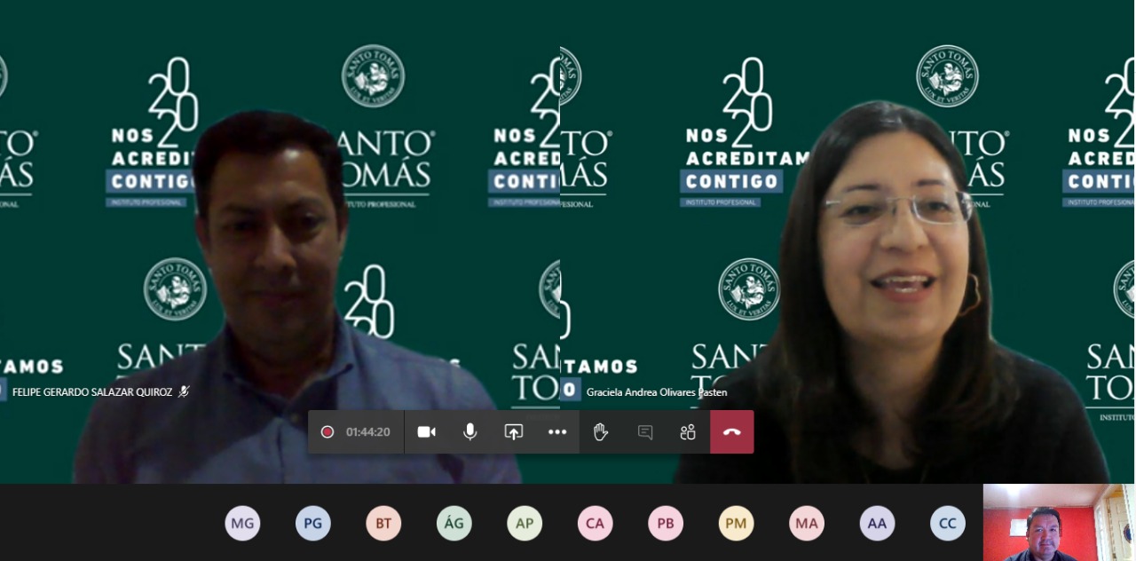
Task: Select participant avatar PM
Action: point(736,524)
